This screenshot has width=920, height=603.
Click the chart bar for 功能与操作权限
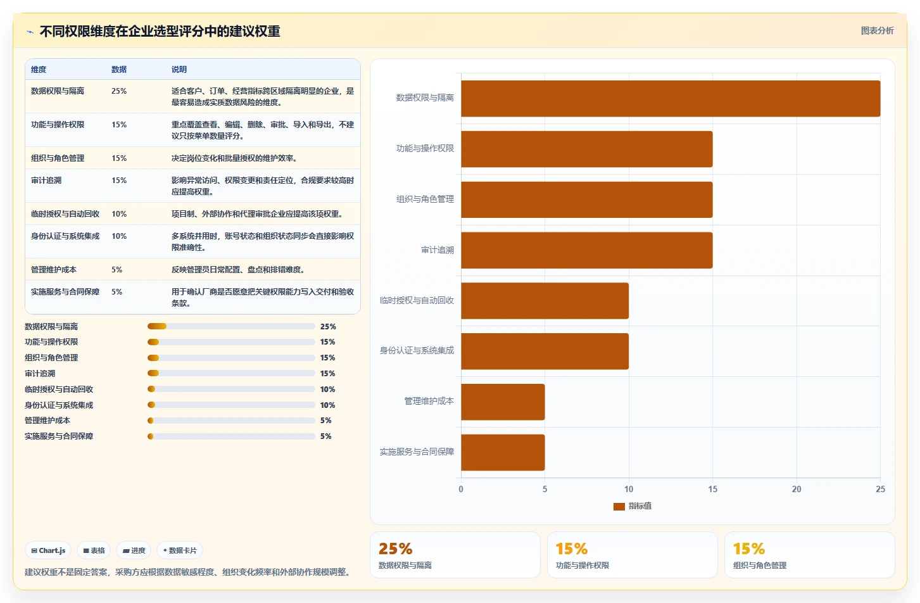[587, 149]
